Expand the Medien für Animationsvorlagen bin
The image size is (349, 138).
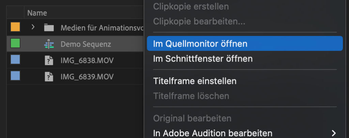pos(33,27)
